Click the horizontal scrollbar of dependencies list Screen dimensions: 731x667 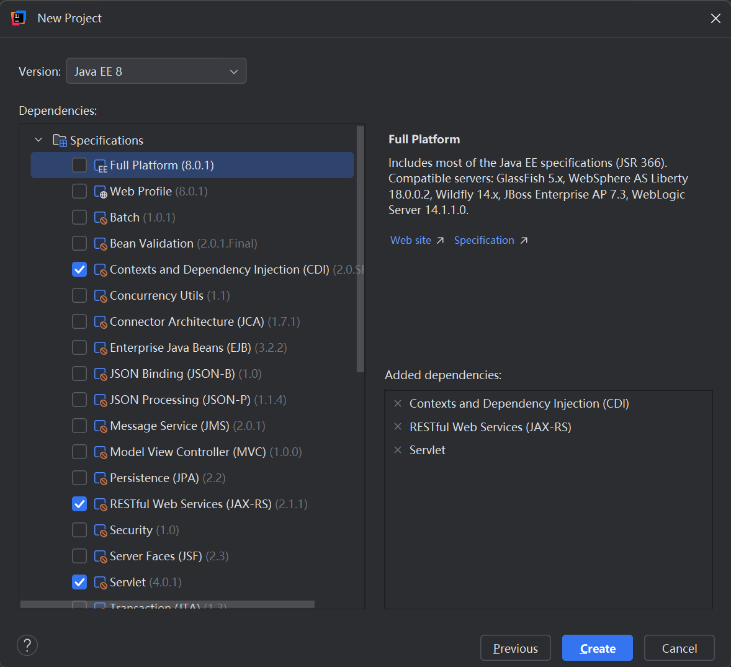[168, 604]
